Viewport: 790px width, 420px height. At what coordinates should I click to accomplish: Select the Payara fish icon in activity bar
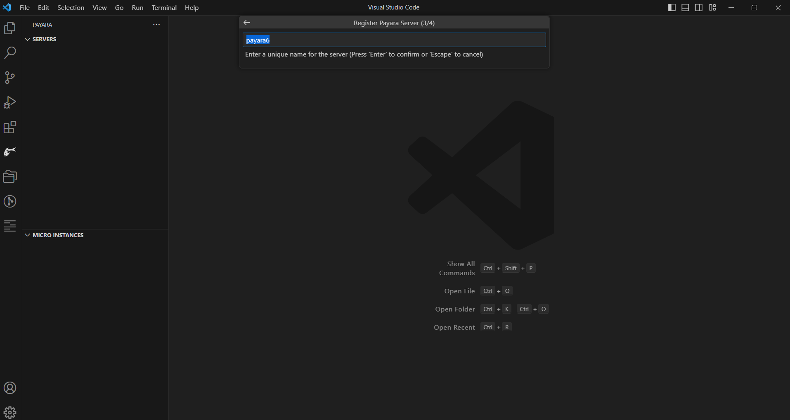tap(10, 152)
